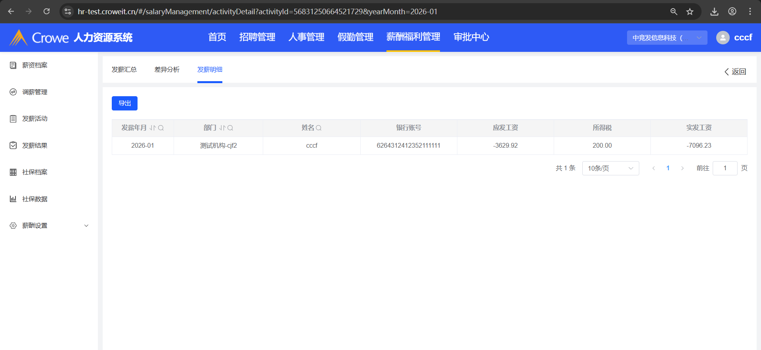Click the user avatar icon beside cccf
The height and width of the screenshot is (350, 761).
[x=723, y=38]
